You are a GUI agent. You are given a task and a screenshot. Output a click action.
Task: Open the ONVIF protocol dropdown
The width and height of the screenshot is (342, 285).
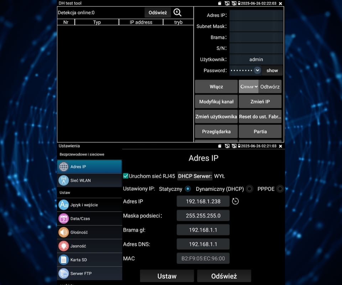(249, 87)
